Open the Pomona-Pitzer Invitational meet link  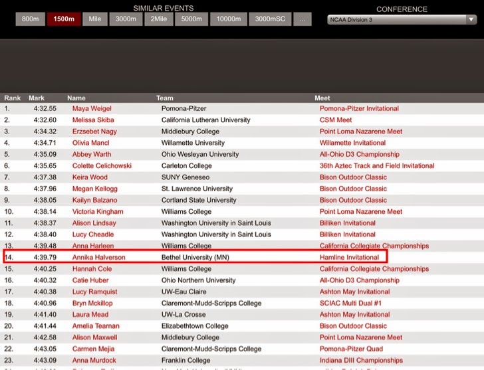point(359,108)
